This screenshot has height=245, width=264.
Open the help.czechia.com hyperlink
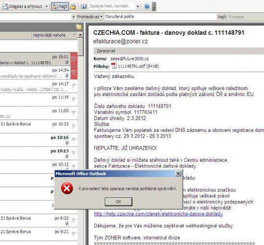(158, 214)
